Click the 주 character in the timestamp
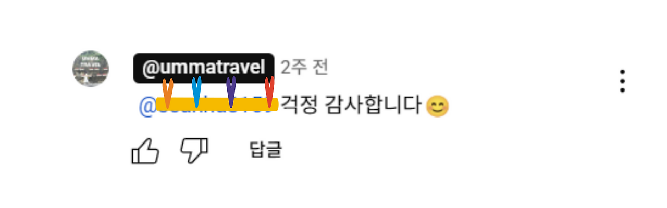The image size is (667, 208). (x=300, y=67)
